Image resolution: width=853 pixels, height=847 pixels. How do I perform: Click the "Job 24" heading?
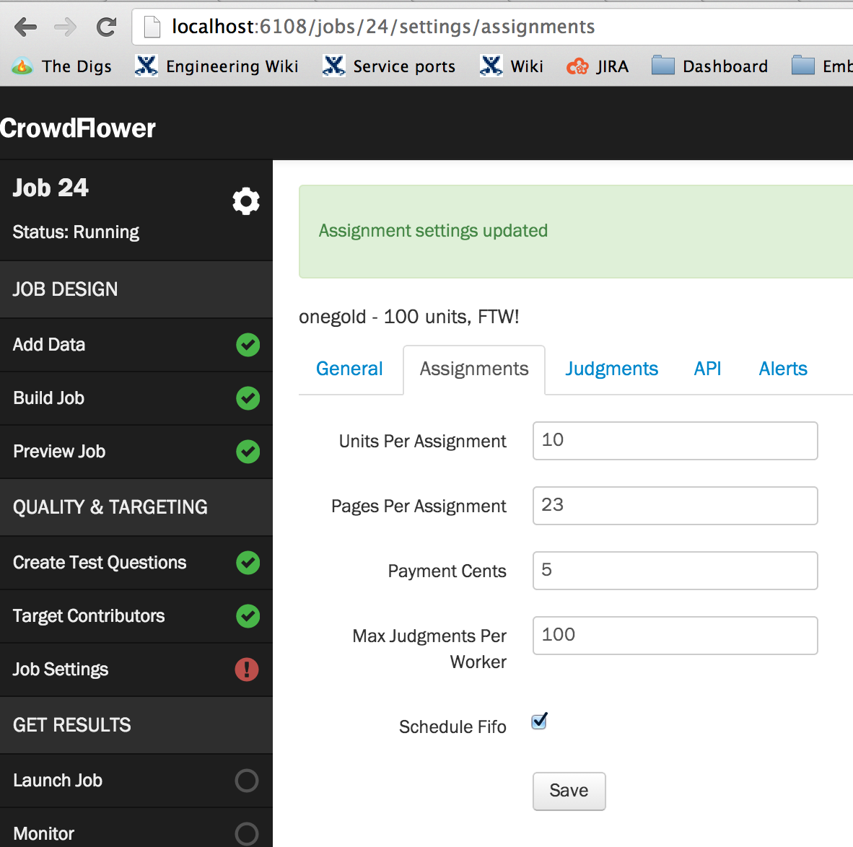coord(50,188)
